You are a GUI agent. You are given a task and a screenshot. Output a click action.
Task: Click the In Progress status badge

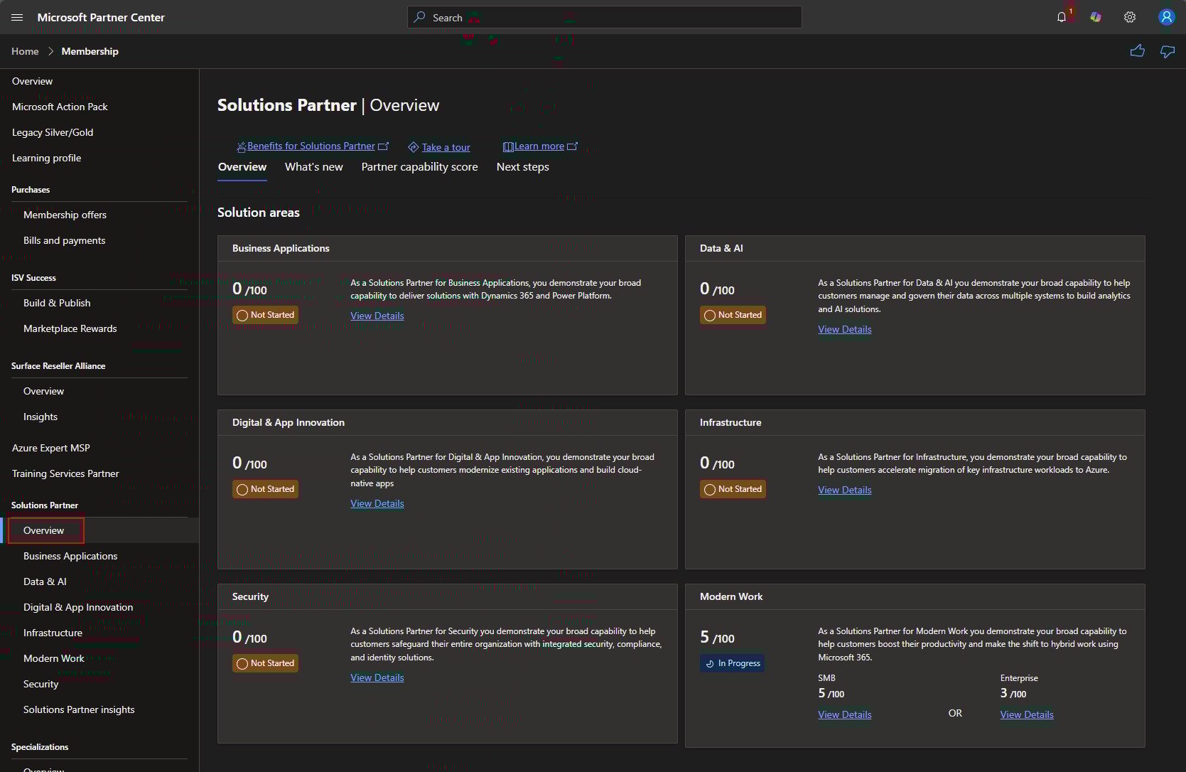[732, 663]
